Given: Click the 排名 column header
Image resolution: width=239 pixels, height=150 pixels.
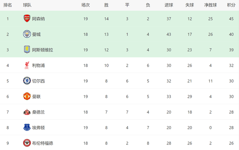Looking at the screenshot, I should tap(7, 5).
